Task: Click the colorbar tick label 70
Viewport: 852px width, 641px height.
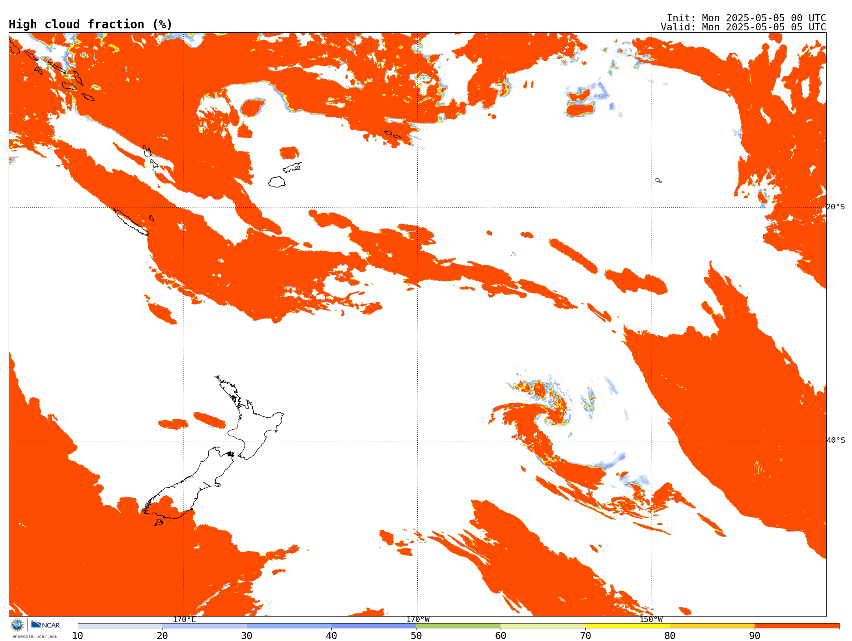Action: coord(585,636)
